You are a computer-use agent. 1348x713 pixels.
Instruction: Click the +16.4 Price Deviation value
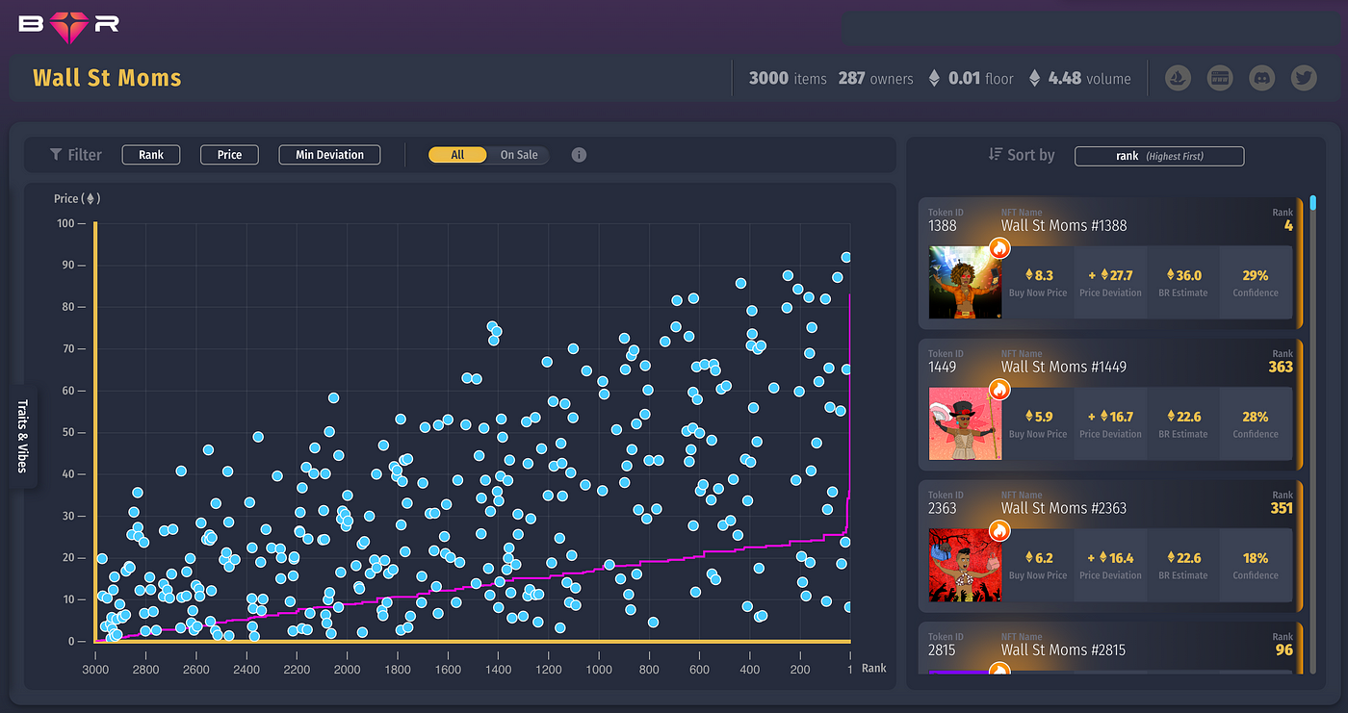tap(1110, 558)
